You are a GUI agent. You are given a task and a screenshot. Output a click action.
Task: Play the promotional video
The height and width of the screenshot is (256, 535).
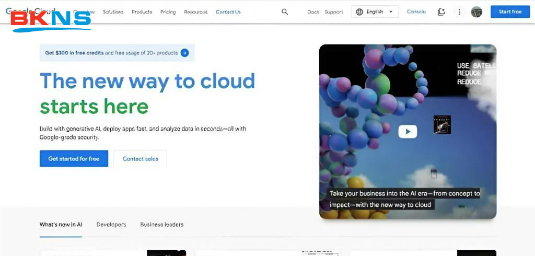coord(408,132)
